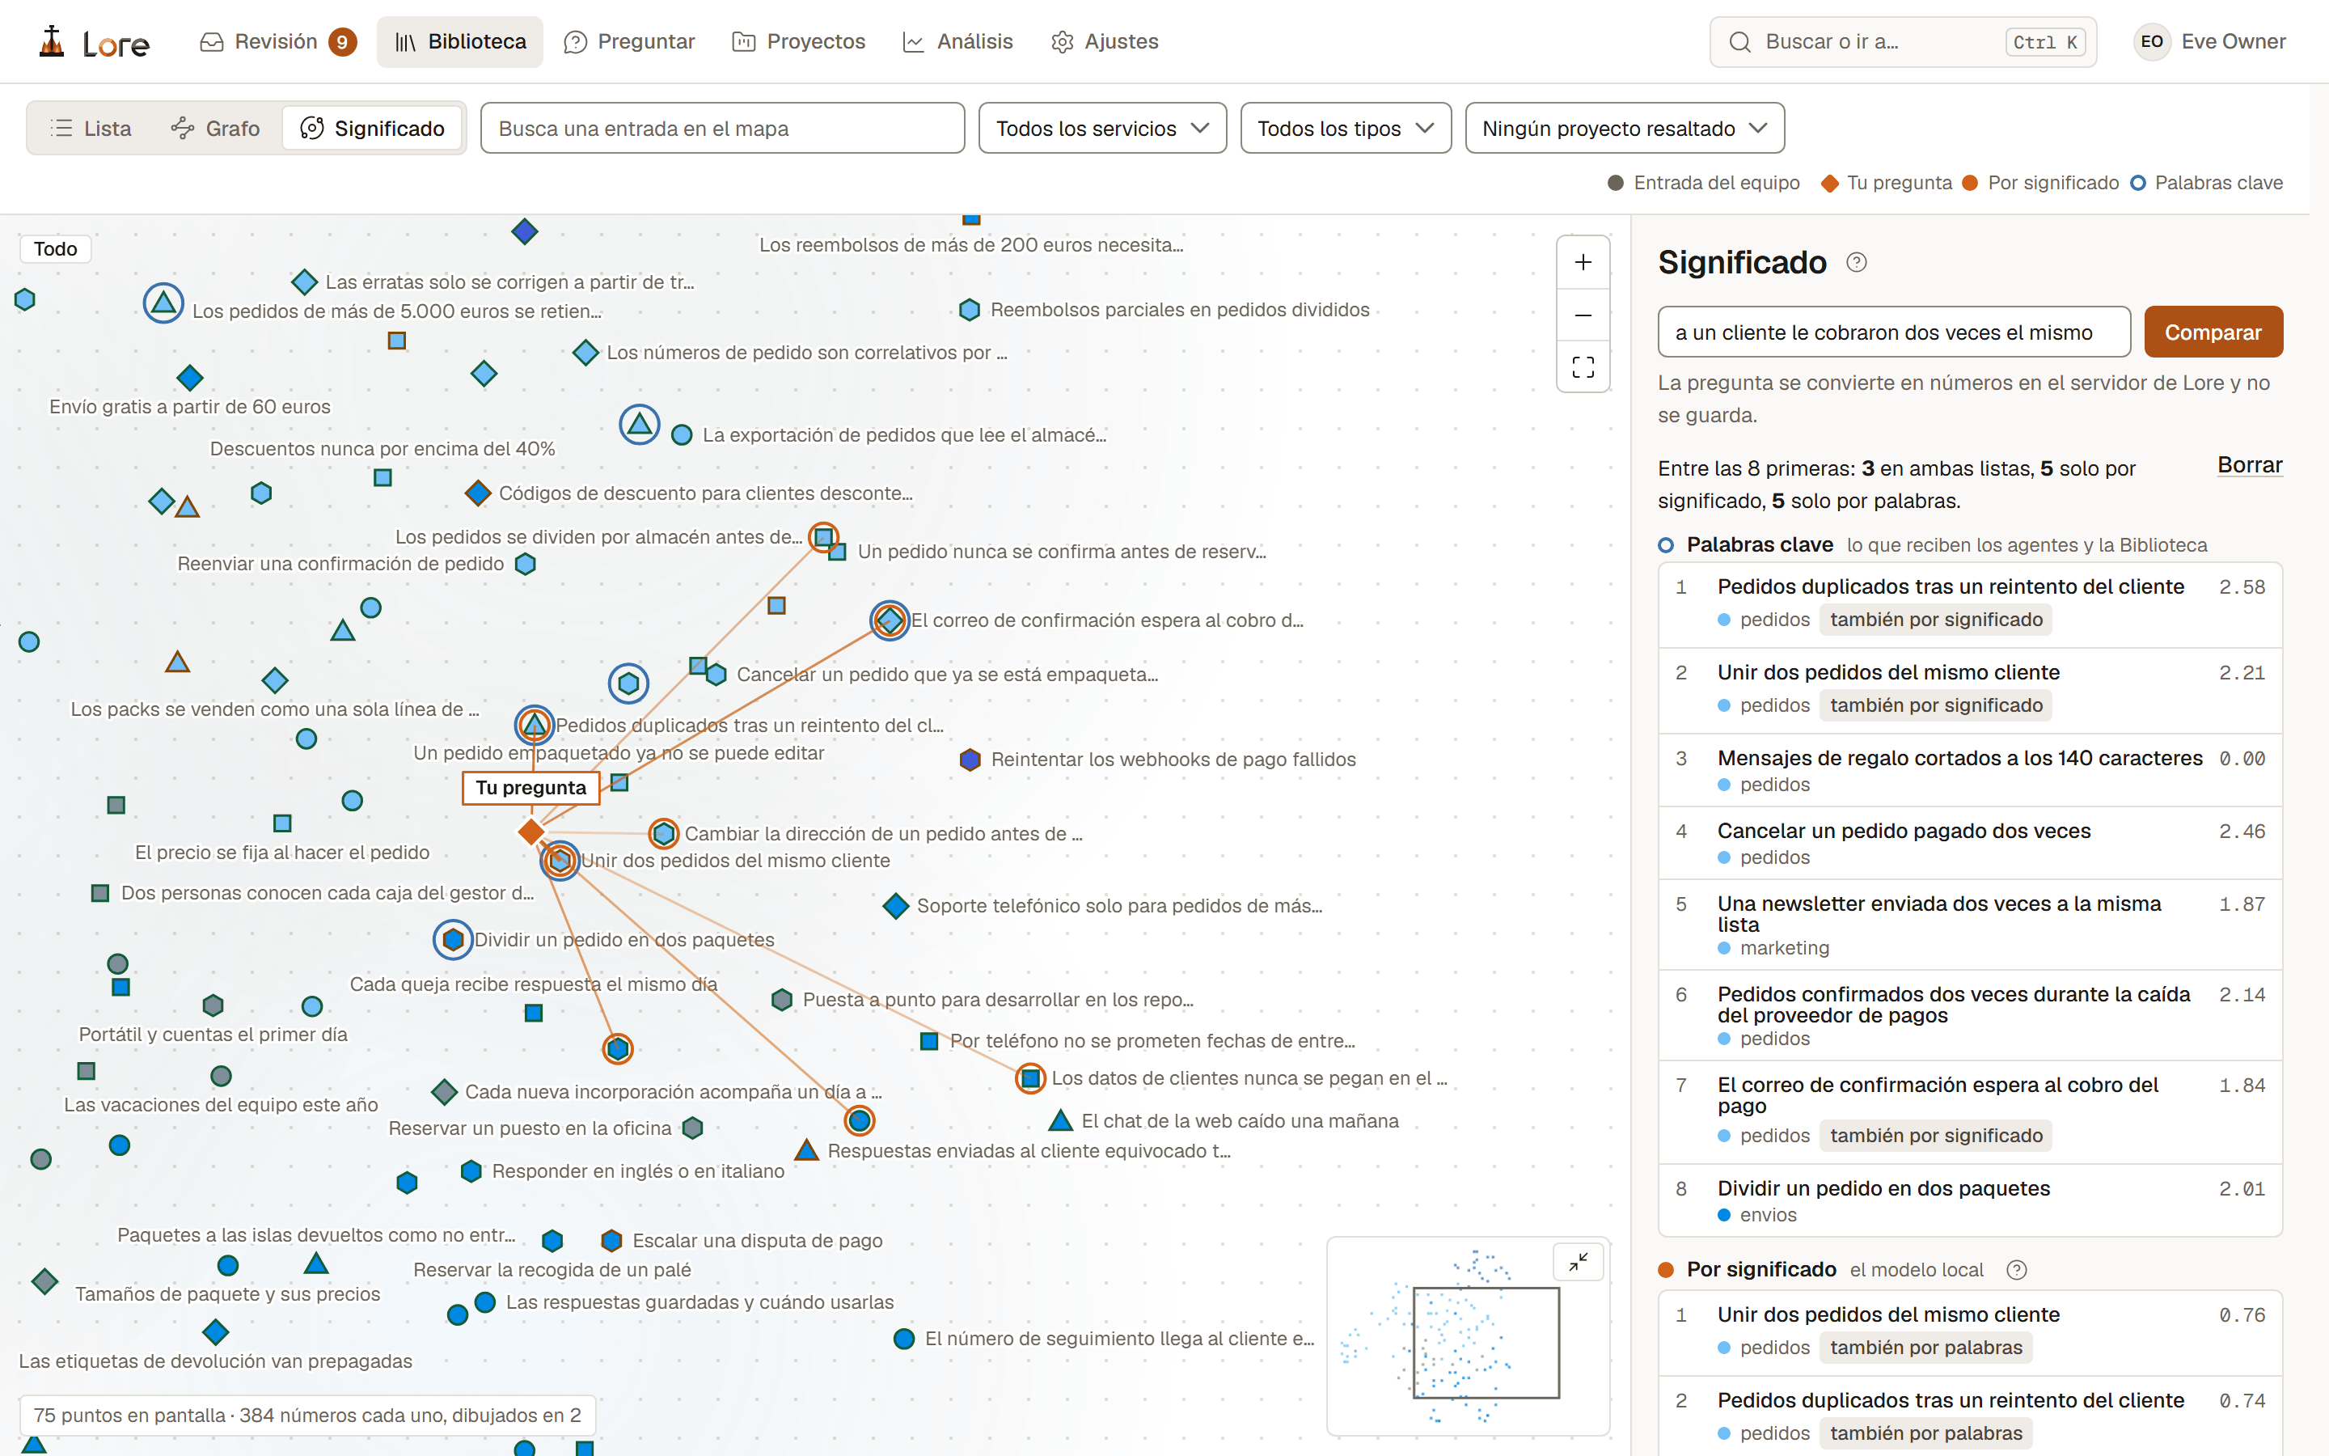Select node 'El chat de la web caído una mañana'
This screenshot has height=1456, width=2329.
[x=1060, y=1121]
